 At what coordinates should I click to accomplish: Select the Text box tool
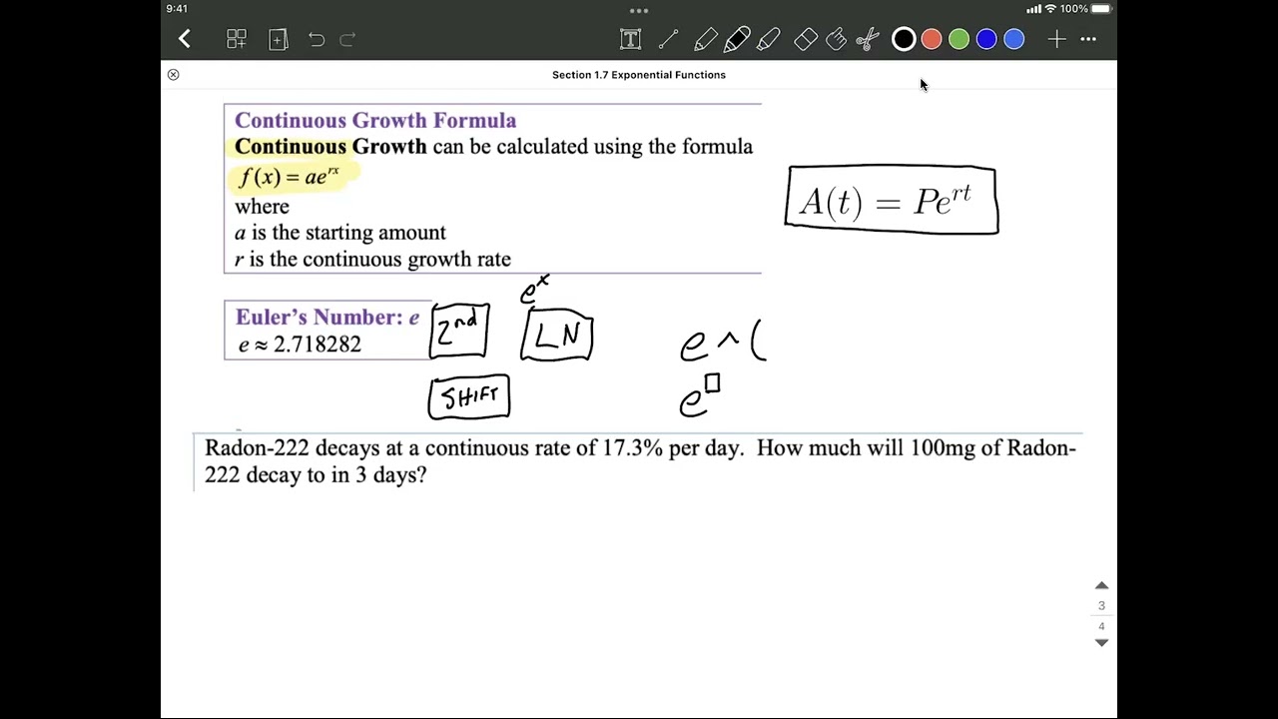point(630,39)
